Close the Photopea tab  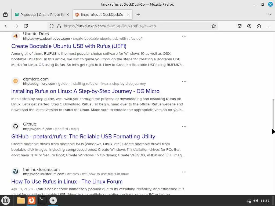tap(68, 14)
